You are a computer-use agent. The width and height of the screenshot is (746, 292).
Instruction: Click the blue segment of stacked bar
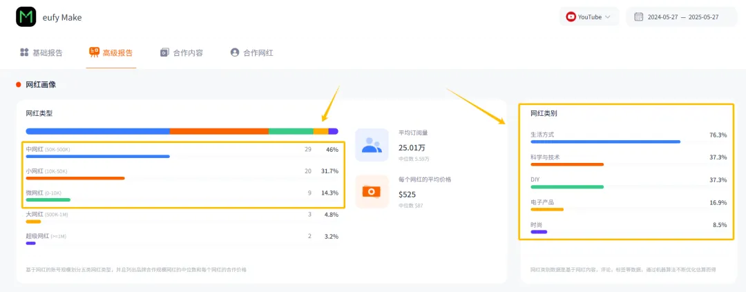(x=97, y=131)
